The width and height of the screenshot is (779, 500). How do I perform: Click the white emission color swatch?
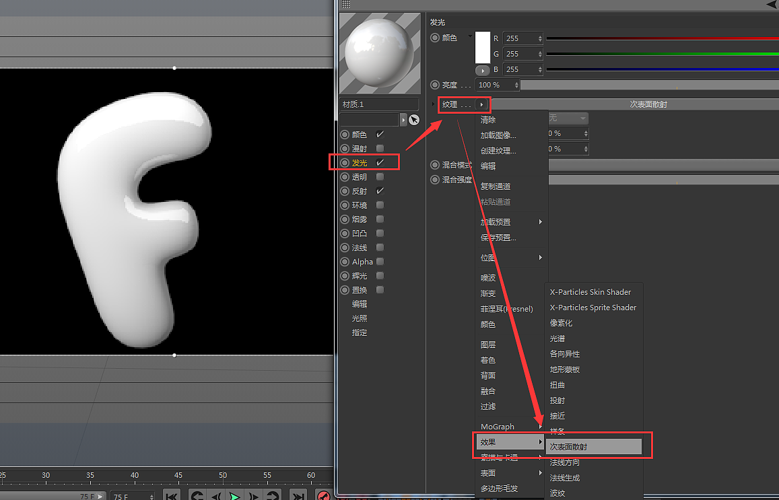click(482, 47)
